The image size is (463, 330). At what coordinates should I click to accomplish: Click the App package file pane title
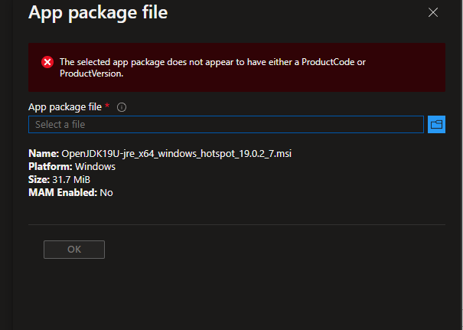coord(98,12)
